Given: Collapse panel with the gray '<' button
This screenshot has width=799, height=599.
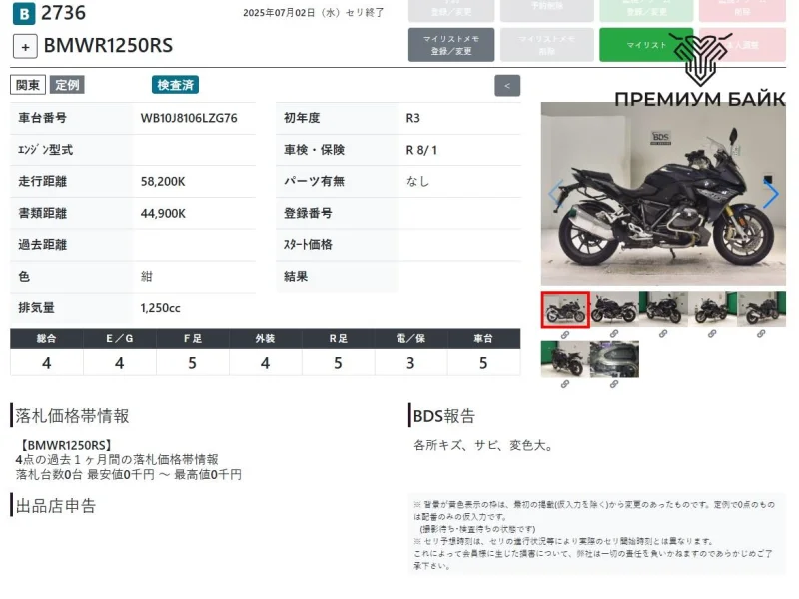Looking at the screenshot, I should (507, 86).
